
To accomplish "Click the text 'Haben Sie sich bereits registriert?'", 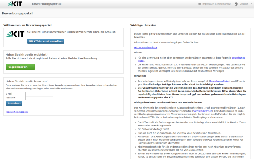I will [27, 55].
